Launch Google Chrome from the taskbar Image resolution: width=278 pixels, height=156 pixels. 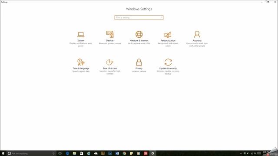pyautogui.click(x=124, y=153)
